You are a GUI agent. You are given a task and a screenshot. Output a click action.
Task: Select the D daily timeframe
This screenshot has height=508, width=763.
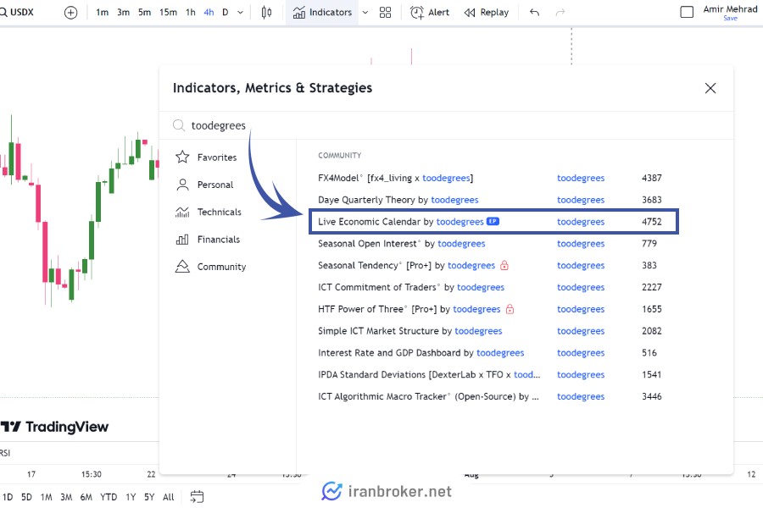[226, 13]
